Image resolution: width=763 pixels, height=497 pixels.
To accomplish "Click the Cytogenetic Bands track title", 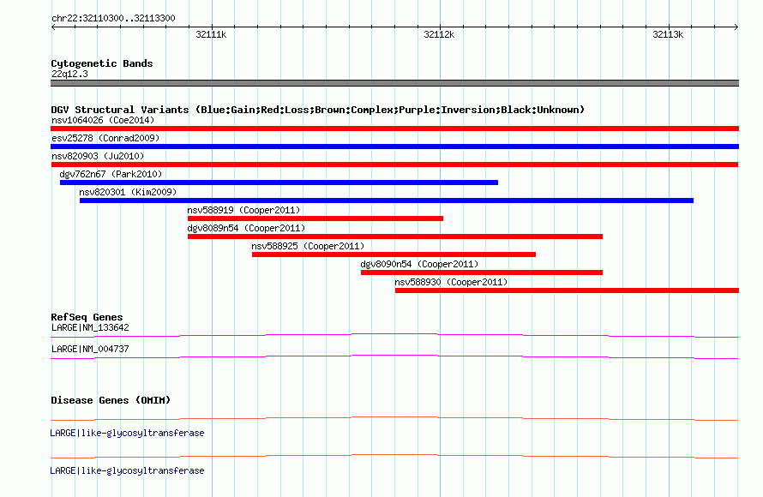I will click(x=102, y=63).
